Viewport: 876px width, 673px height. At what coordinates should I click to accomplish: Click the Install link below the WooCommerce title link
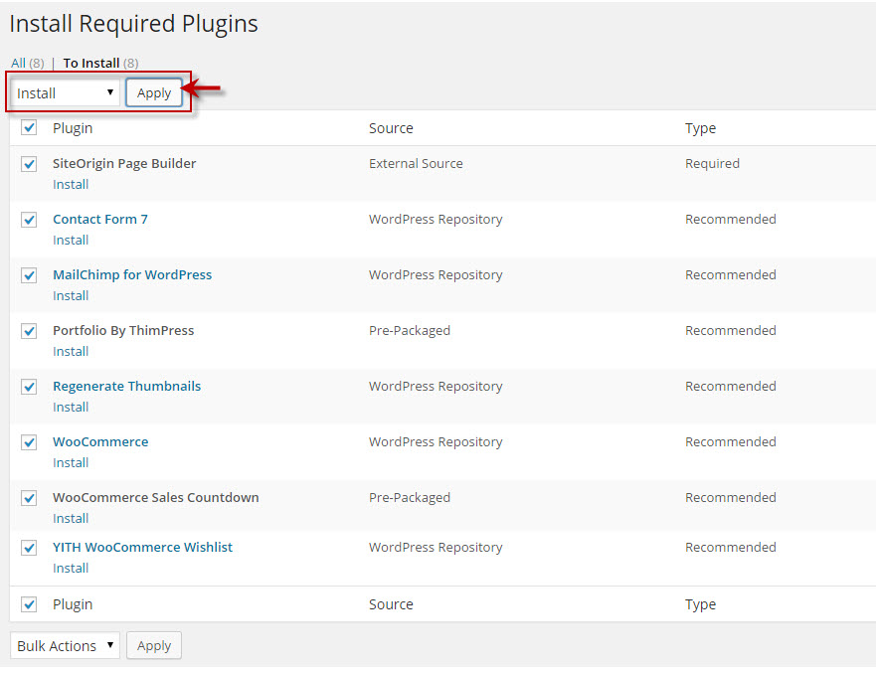click(x=71, y=463)
